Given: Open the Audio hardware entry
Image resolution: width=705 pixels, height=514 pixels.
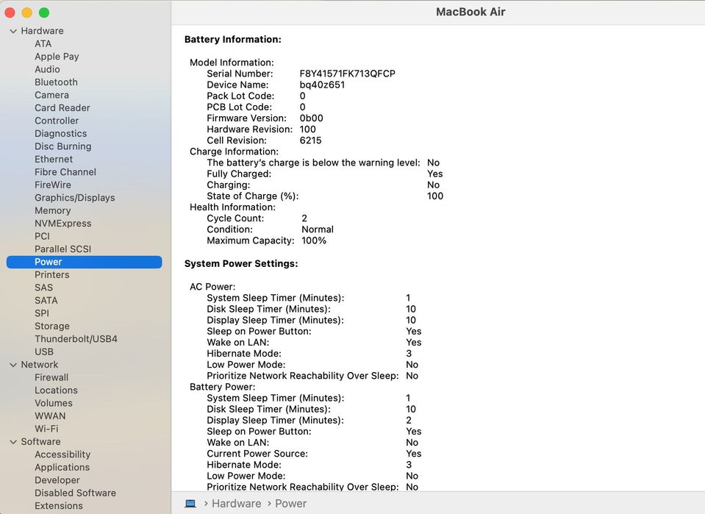Looking at the screenshot, I should 47,69.
